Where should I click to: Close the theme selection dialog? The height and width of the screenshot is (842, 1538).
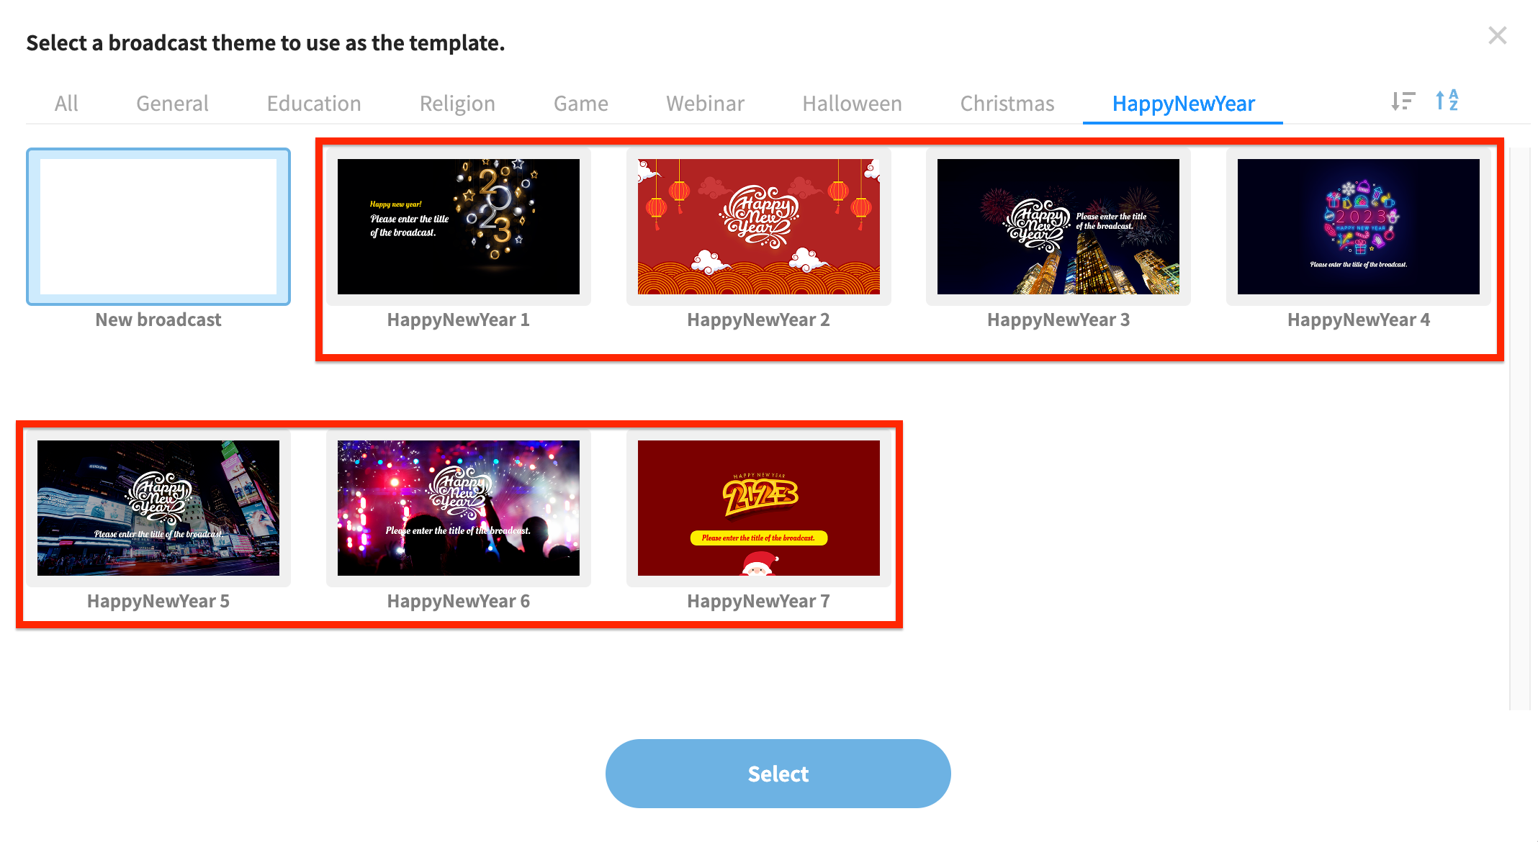pos(1498,35)
